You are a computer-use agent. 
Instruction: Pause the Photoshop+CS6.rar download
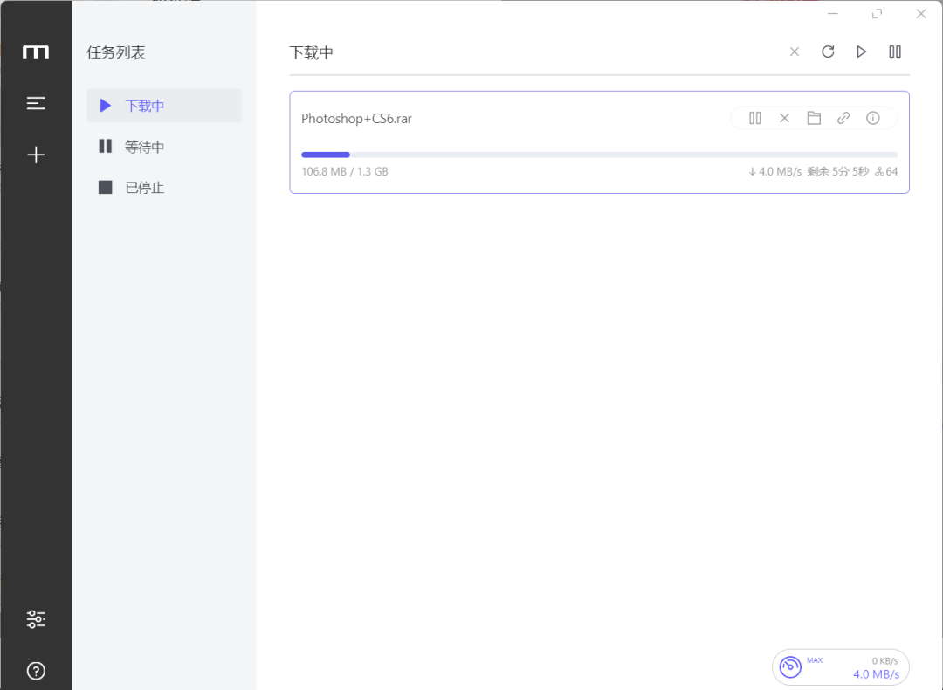coord(754,118)
